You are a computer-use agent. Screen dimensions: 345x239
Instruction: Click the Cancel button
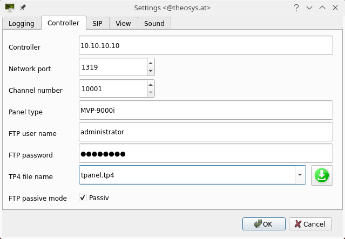point(310,224)
